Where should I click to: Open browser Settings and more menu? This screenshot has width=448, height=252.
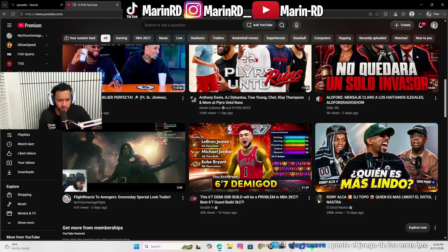click(x=420, y=14)
